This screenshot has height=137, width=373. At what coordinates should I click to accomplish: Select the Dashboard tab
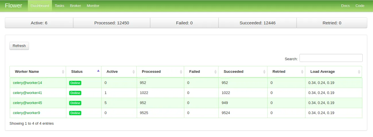click(40, 6)
